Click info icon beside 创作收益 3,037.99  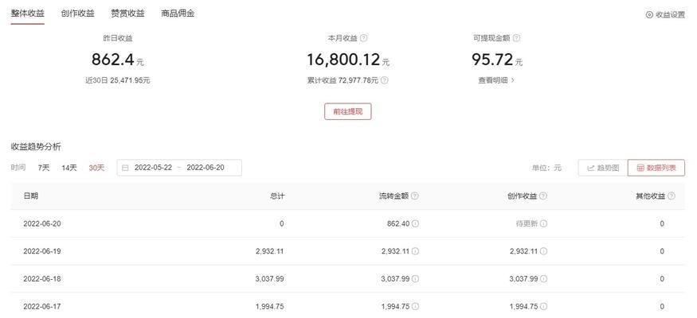click(x=543, y=279)
